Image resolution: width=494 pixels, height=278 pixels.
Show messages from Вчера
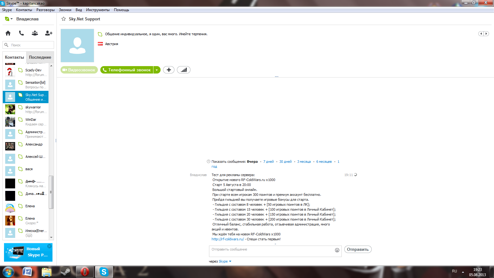tap(252, 162)
